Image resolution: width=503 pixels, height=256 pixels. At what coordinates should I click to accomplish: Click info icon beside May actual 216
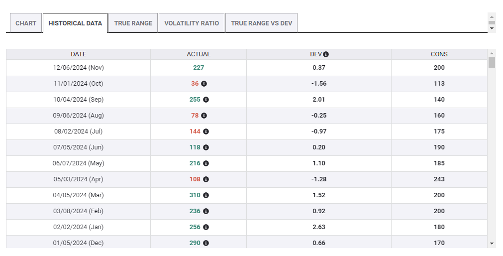(206, 163)
